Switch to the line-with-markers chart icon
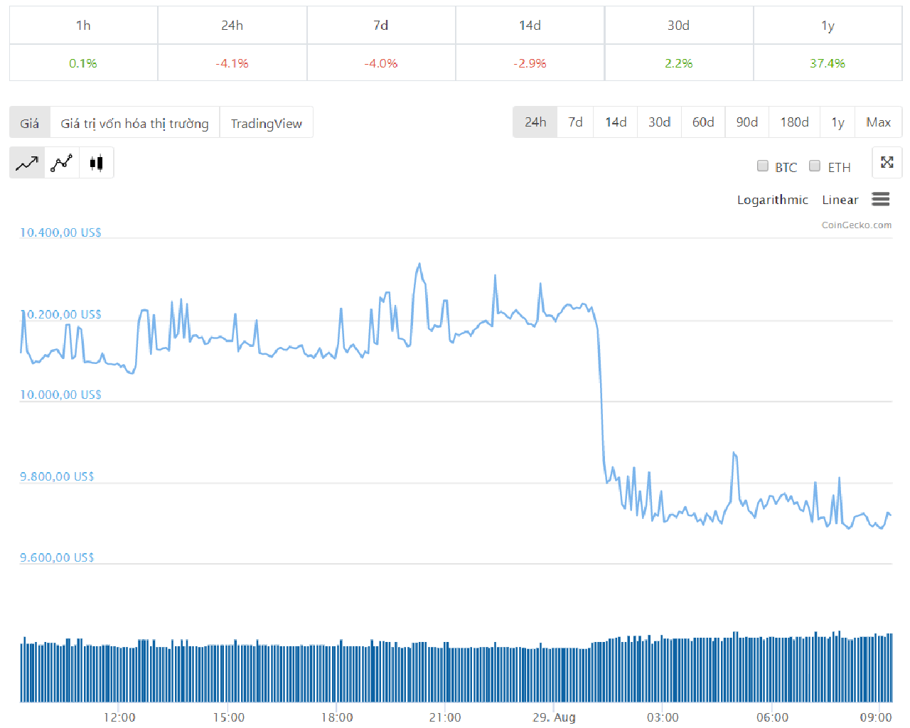The image size is (910, 728). (62, 163)
